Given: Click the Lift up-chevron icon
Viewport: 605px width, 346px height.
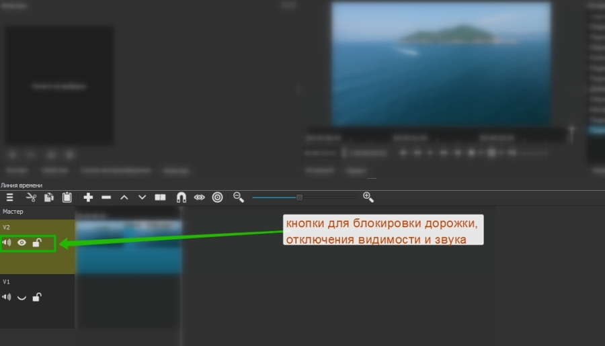Looking at the screenshot, I should point(124,198).
